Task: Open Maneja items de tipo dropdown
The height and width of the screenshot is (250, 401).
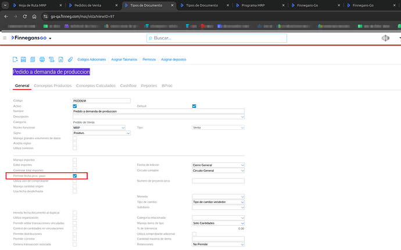Action: [218, 223]
